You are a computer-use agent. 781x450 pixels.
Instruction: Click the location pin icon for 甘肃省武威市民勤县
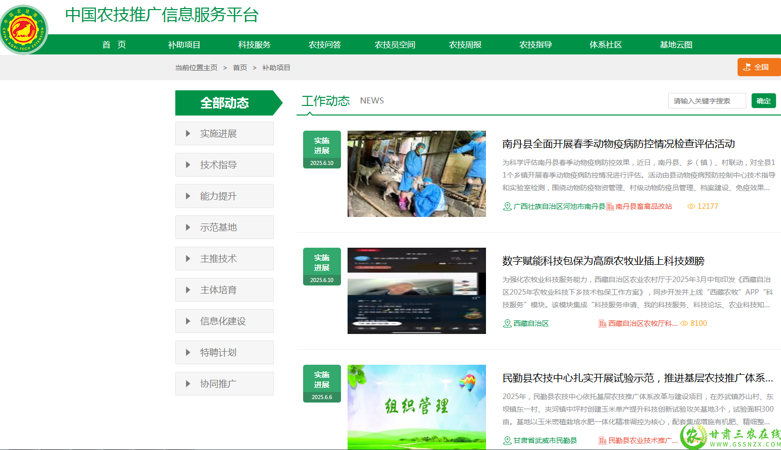(507, 440)
